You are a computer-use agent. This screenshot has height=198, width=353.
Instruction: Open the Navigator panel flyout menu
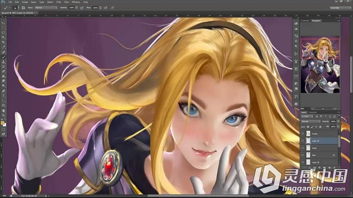pos(339,20)
